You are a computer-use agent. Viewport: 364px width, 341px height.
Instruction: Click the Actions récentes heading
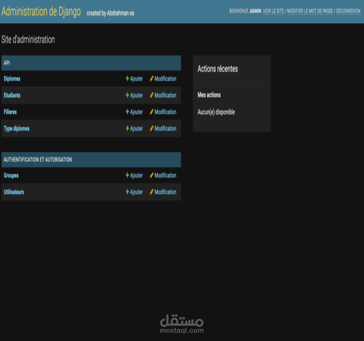(218, 69)
